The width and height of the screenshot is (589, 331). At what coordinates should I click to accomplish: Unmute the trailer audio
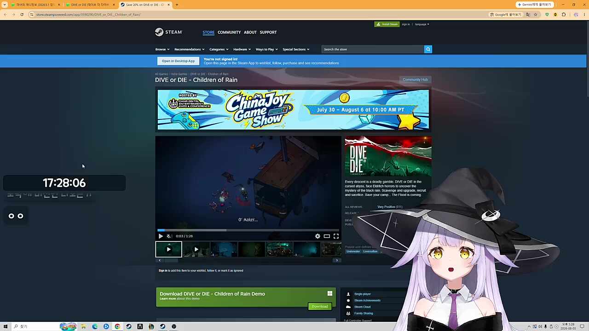(x=169, y=236)
